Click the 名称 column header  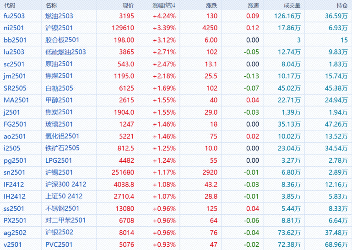tap(51, 5)
